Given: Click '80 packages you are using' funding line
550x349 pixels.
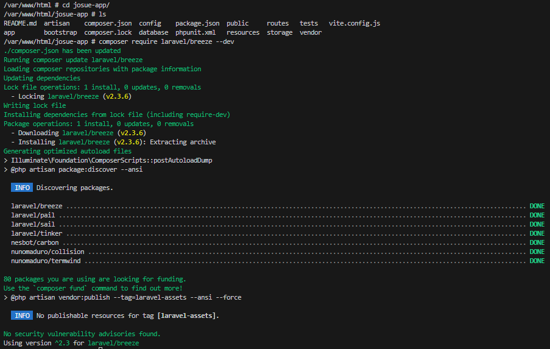Looking at the screenshot, I should click(x=94, y=279).
